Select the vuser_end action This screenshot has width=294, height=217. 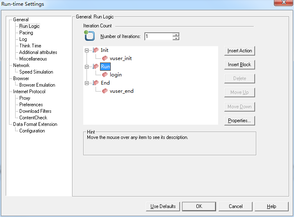point(121,91)
